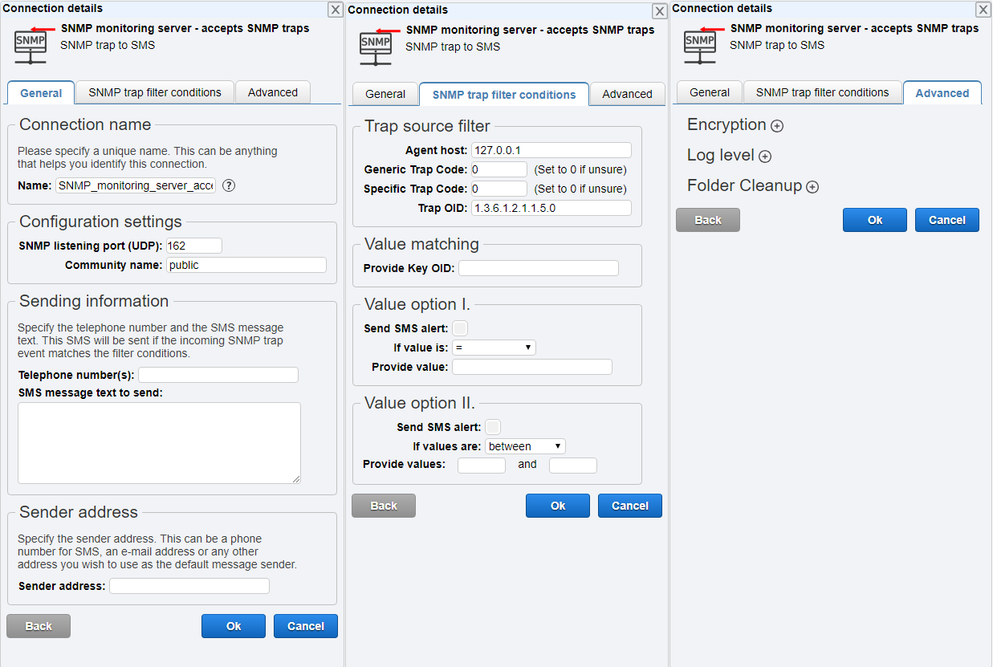The height and width of the screenshot is (667, 993).
Task: Enable Send SMS alert in Value option II
Action: tap(493, 426)
